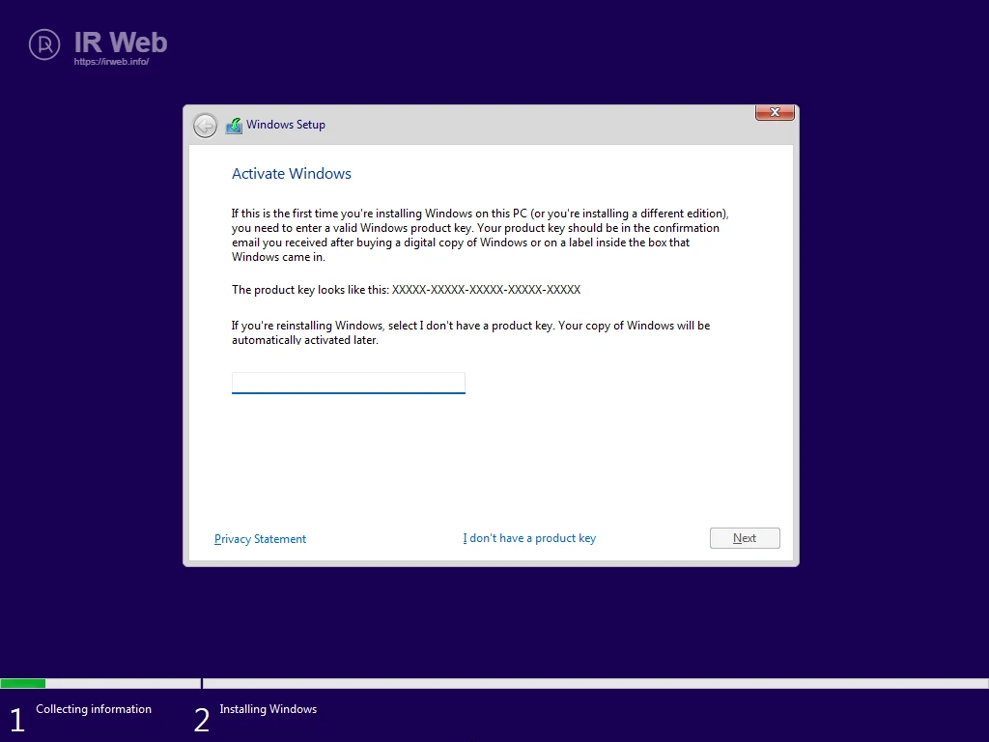Click the sample product key format text
Viewport: 989px width, 742px height.
click(x=486, y=290)
